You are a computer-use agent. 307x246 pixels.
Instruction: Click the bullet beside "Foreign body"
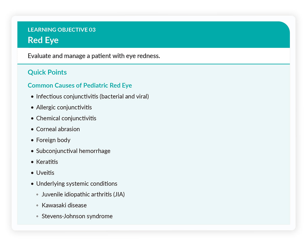[32, 140]
